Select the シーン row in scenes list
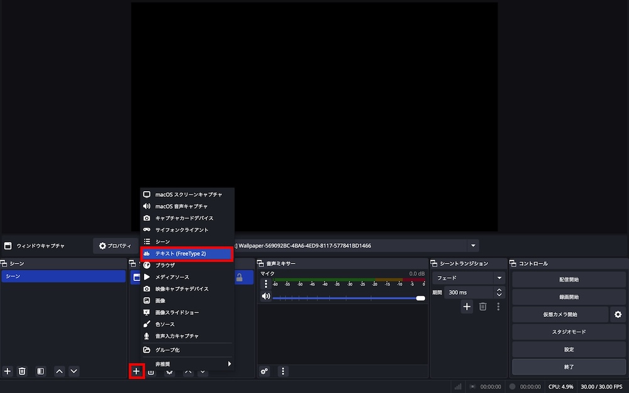The height and width of the screenshot is (393, 629). pyautogui.click(x=64, y=276)
